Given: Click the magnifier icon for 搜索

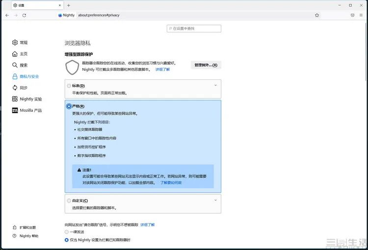Looking at the screenshot, I should click(x=15, y=65).
